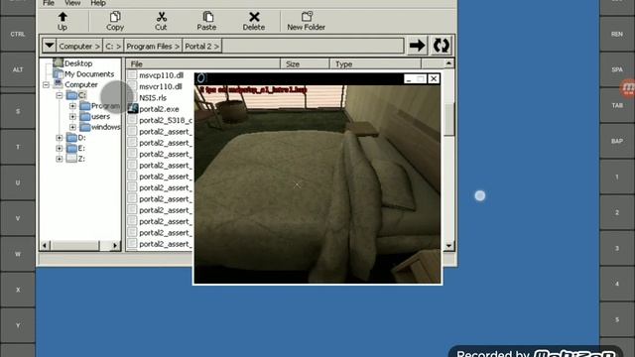Viewport: 635px width, 357px height.
Task: Refresh the folder listing
Action: [441, 46]
